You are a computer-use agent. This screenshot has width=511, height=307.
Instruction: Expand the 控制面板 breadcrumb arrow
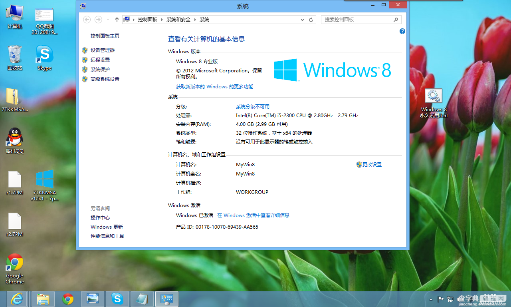162,20
